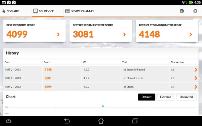Tap arrow on the 3081 score card
Viewport: 202px width, 126px height.
[124, 34]
